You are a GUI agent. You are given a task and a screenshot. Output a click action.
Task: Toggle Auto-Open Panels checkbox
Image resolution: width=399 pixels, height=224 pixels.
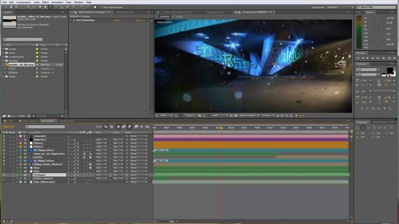click(102, 7)
